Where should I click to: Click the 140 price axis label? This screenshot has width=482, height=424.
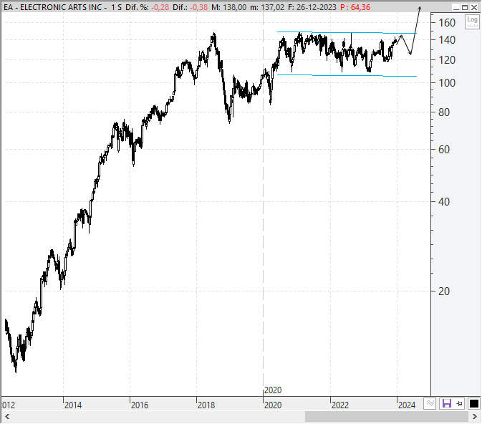[x=447, y=40]
